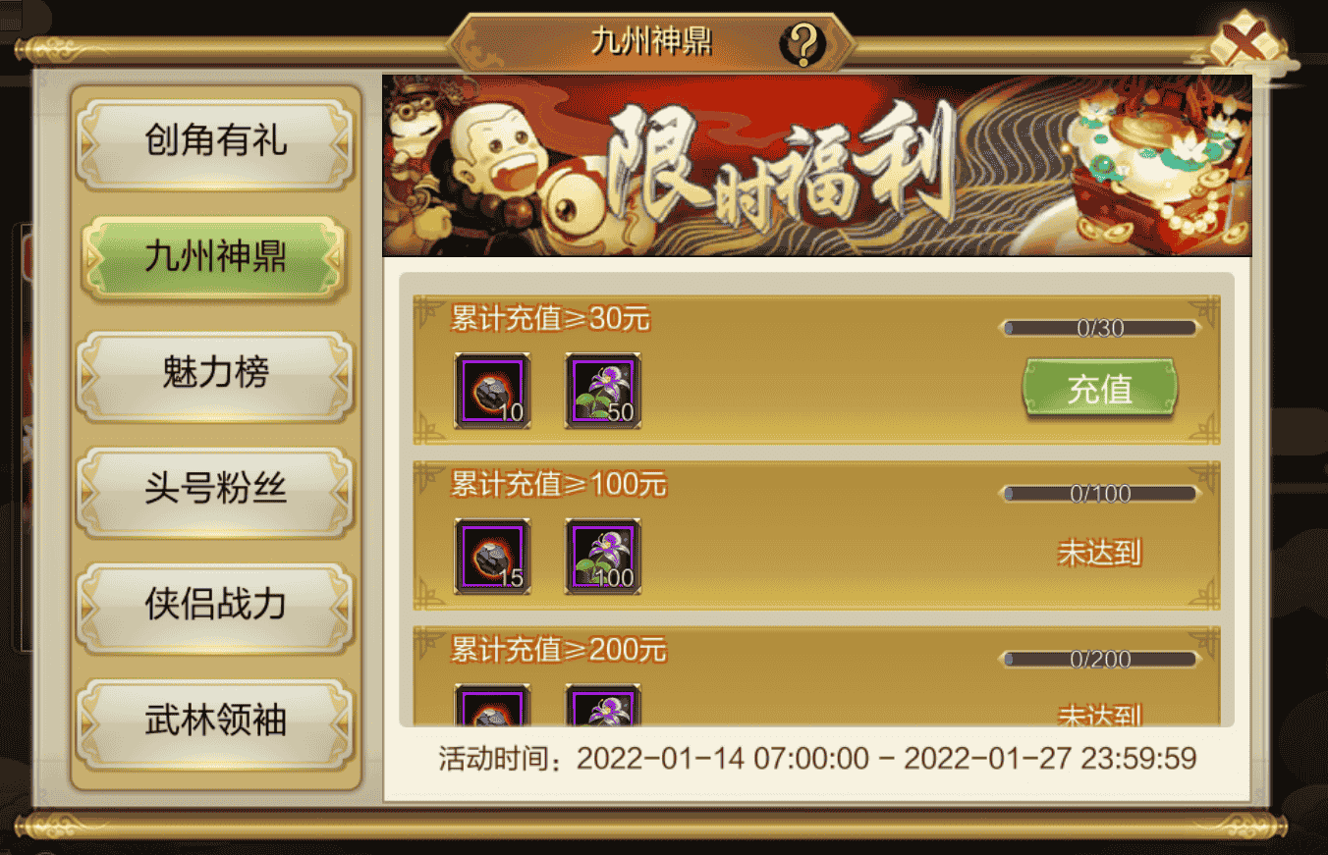The width and height of the screenshot is (1328, 855).
Task: Tap the ore item in the 100元 reward
Action: (x=492, y=557)
